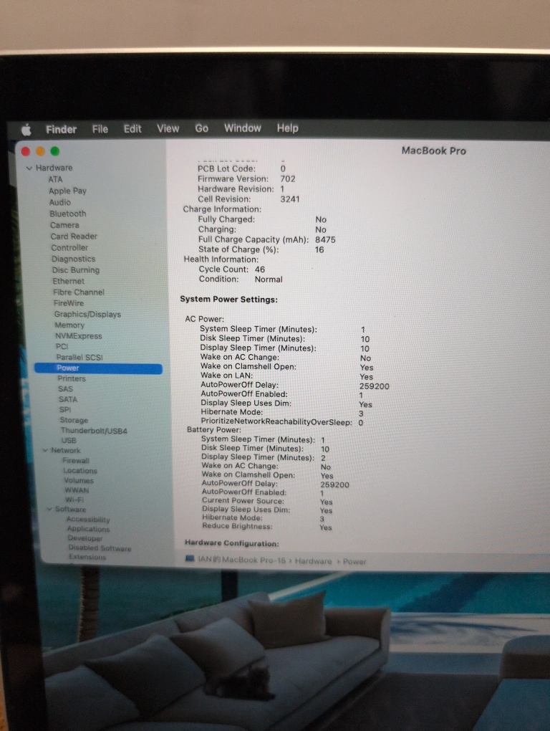The image size is (550, 731).
Task: Select Apple Pay in the sidebar
Action: pos(68,191)
